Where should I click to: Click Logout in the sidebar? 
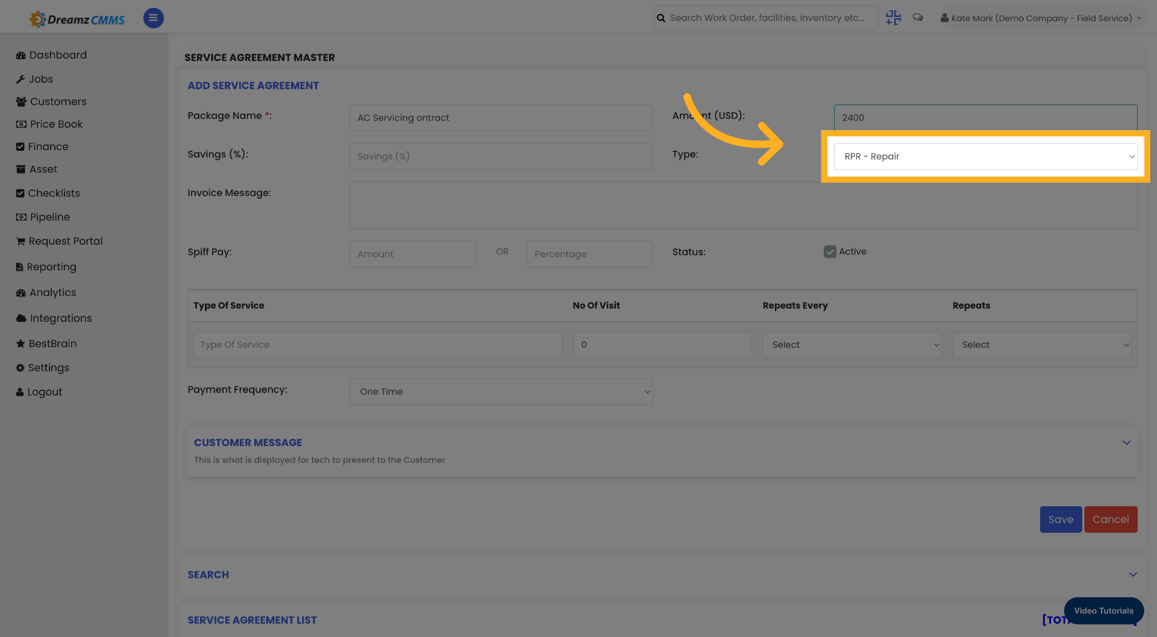point(20,392)
